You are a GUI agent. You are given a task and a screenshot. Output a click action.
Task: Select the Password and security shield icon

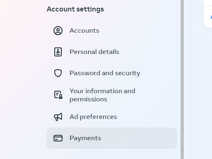click(58, 73)
